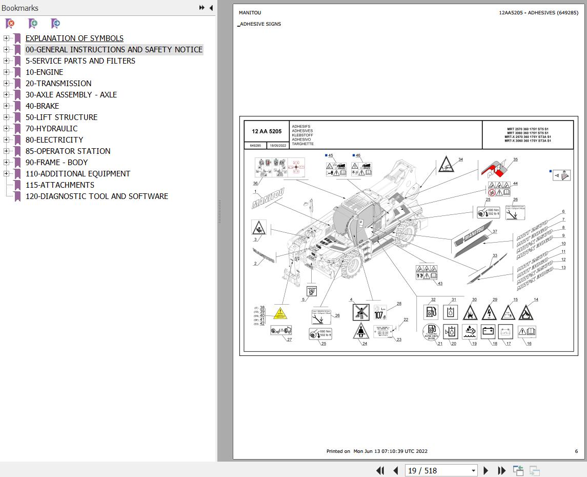Open the page number dropdown
The height and width of the screenshot is (477, 587).
(473, 470)
